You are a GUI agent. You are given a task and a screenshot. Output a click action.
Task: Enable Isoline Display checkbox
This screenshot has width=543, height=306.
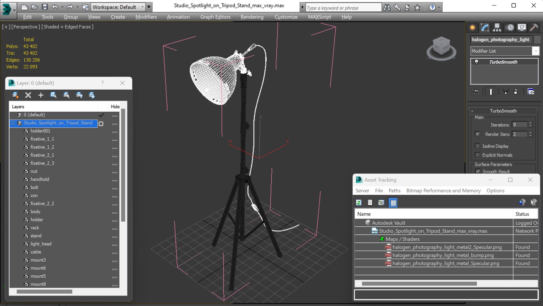point(478,146)
